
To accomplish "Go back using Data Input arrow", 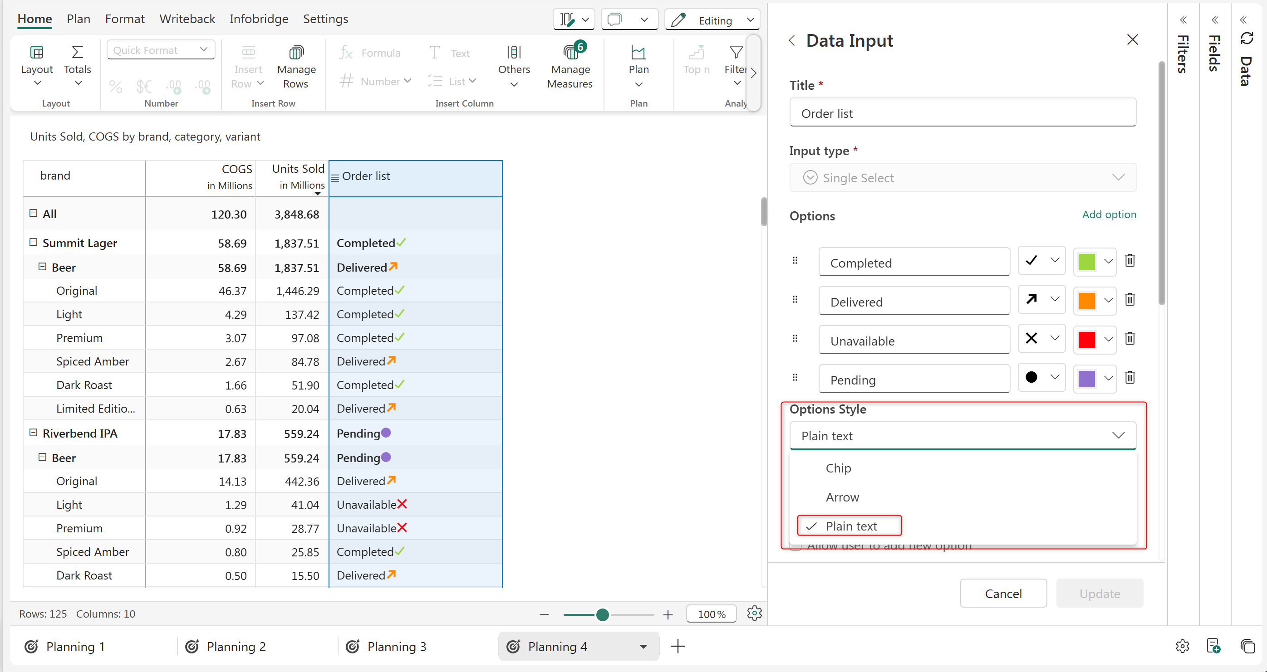I will (792, 40).
